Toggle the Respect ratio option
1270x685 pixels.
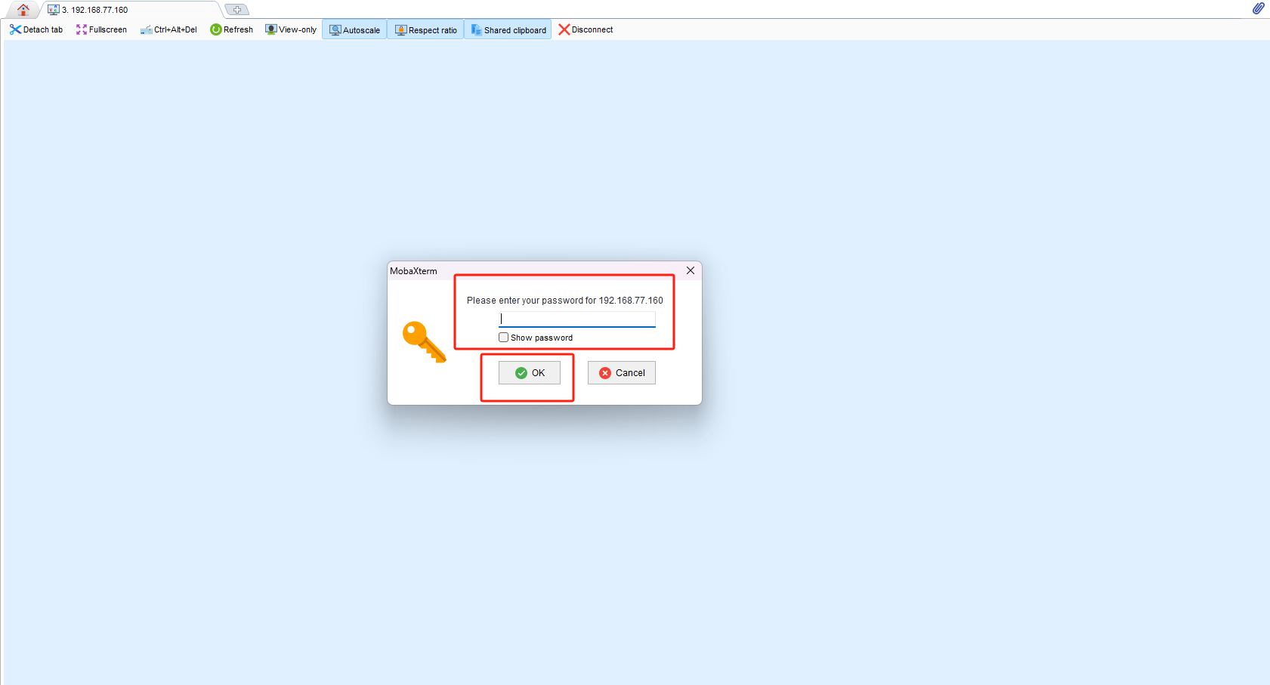426,30
